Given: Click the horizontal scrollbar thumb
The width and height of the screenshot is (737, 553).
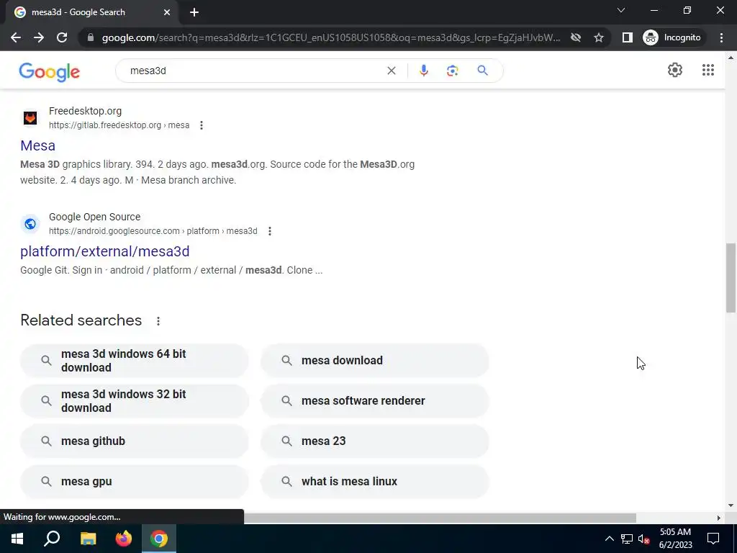Looking at the screenshot, I should point(440,518).
